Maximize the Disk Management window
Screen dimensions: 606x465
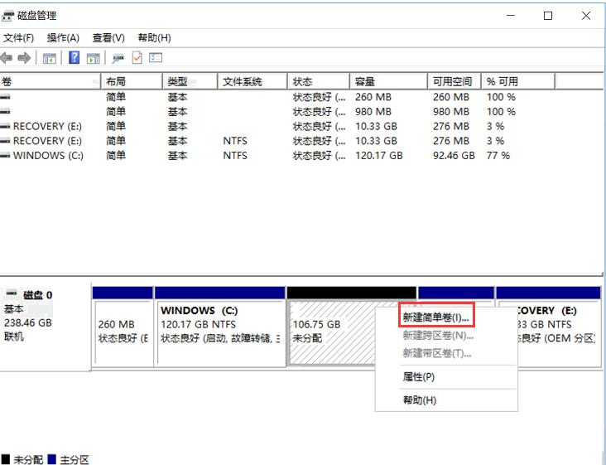pyautogui.click(x=548, y=16)
